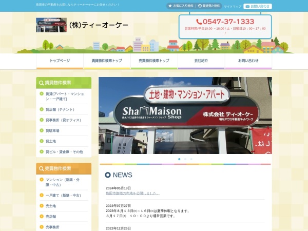Open 貸駐車場 search link

[52, 131]
